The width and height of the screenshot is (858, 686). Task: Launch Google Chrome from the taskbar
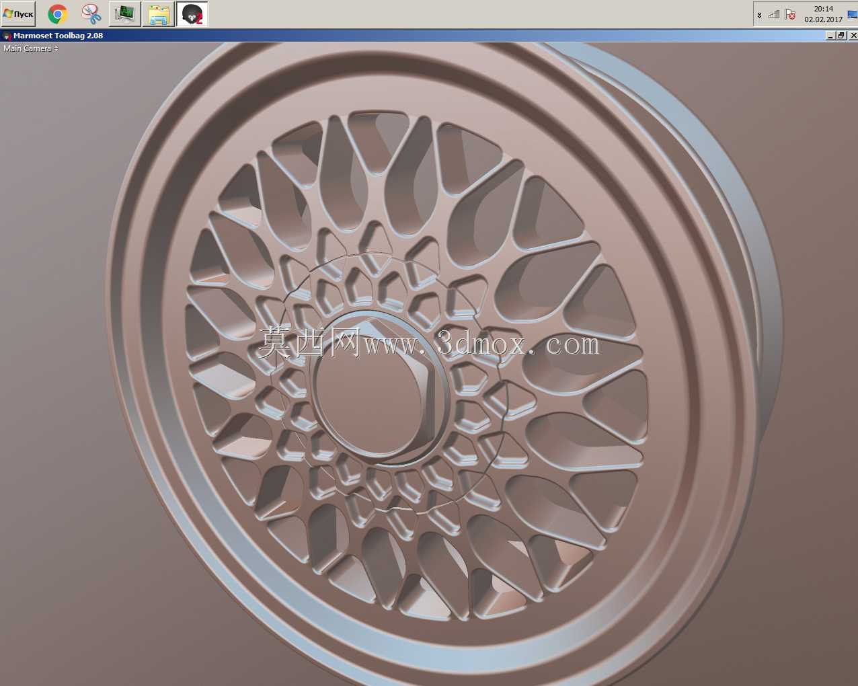tap(58, 14)
